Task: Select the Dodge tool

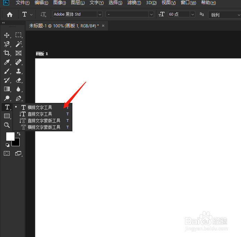Action: (7, 98)
